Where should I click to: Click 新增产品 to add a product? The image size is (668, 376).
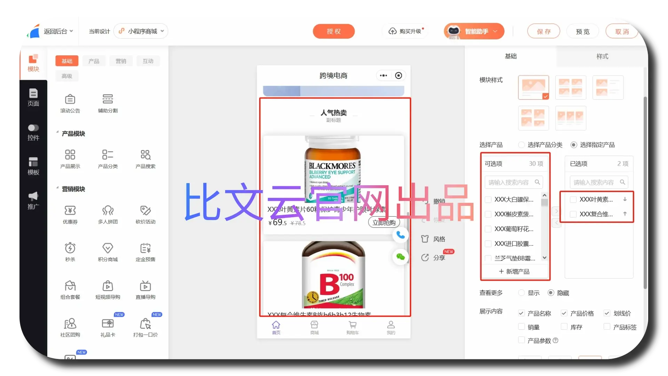(514, 272)
